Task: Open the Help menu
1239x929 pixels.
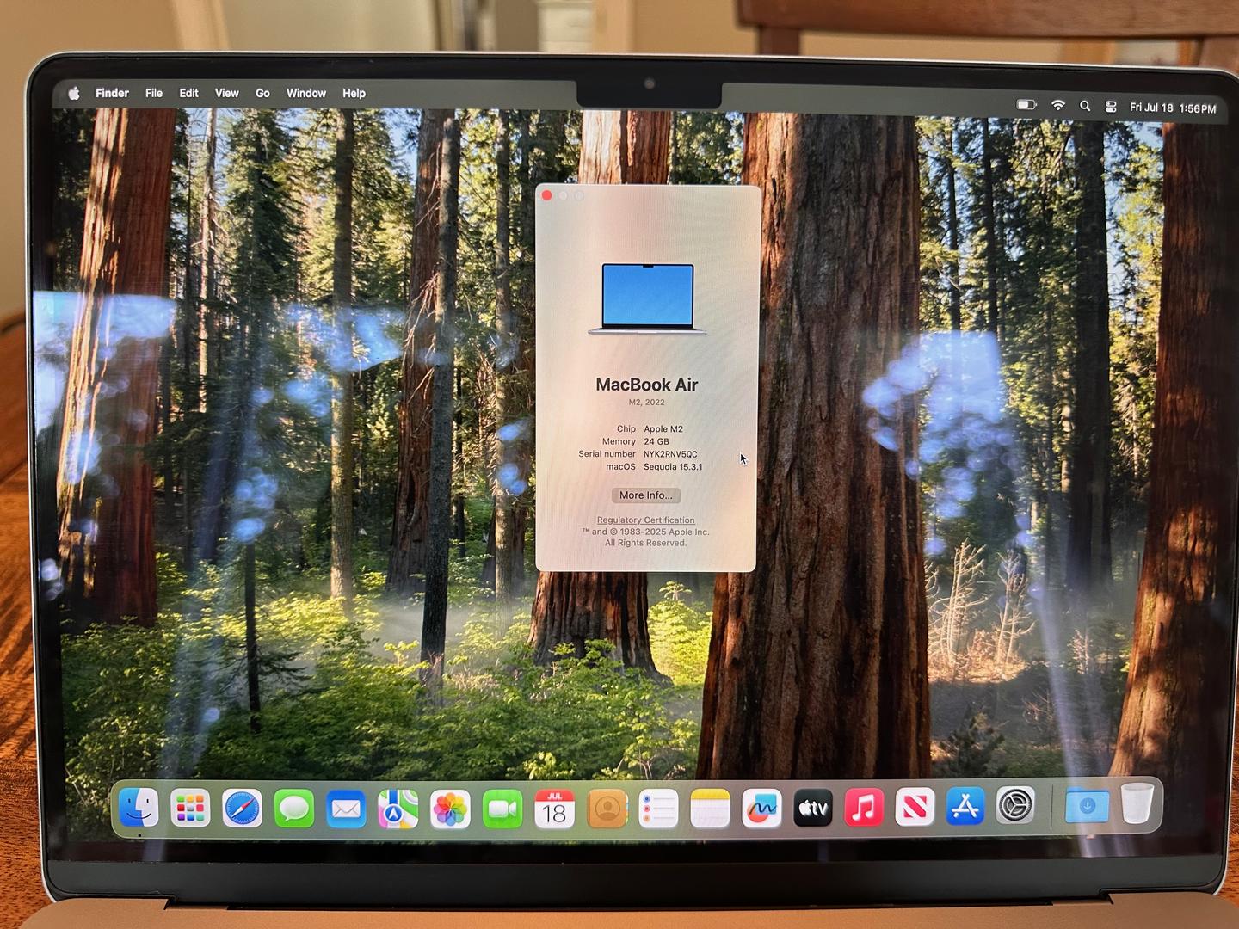Action: click(354, 93)
